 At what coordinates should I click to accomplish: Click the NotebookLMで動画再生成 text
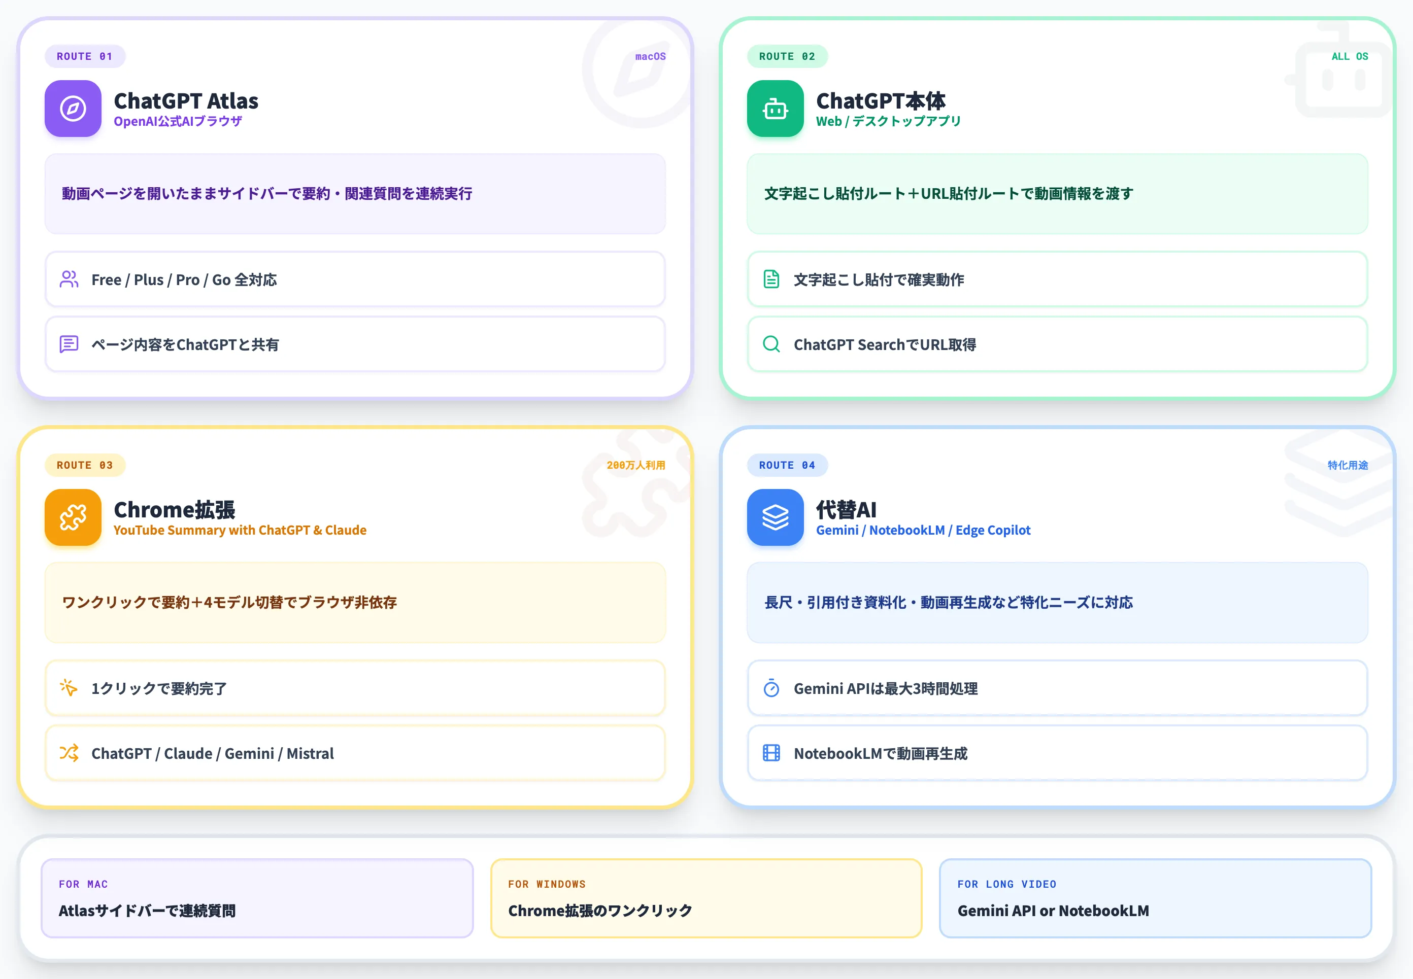coord(880,753)
